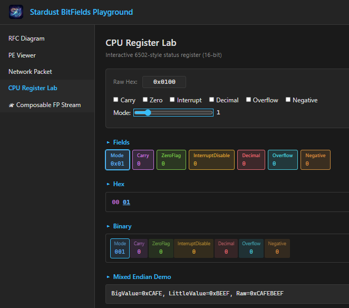Click the Overflow binary cell
The image size is (349, 308).
(x=251, y=248)
